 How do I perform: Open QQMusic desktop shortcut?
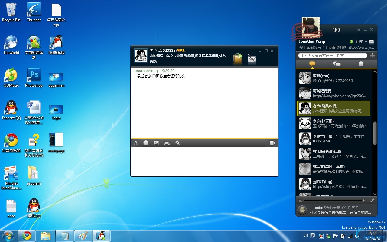point(11,78)
